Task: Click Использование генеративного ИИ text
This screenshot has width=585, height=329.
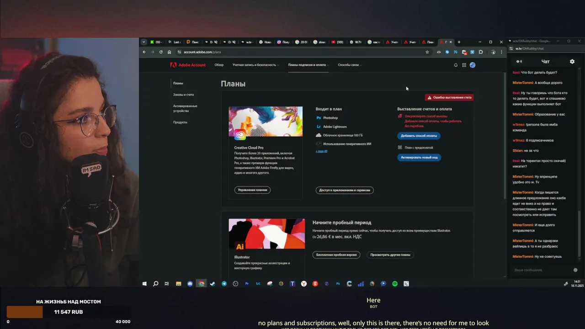Action: [347, 144]
